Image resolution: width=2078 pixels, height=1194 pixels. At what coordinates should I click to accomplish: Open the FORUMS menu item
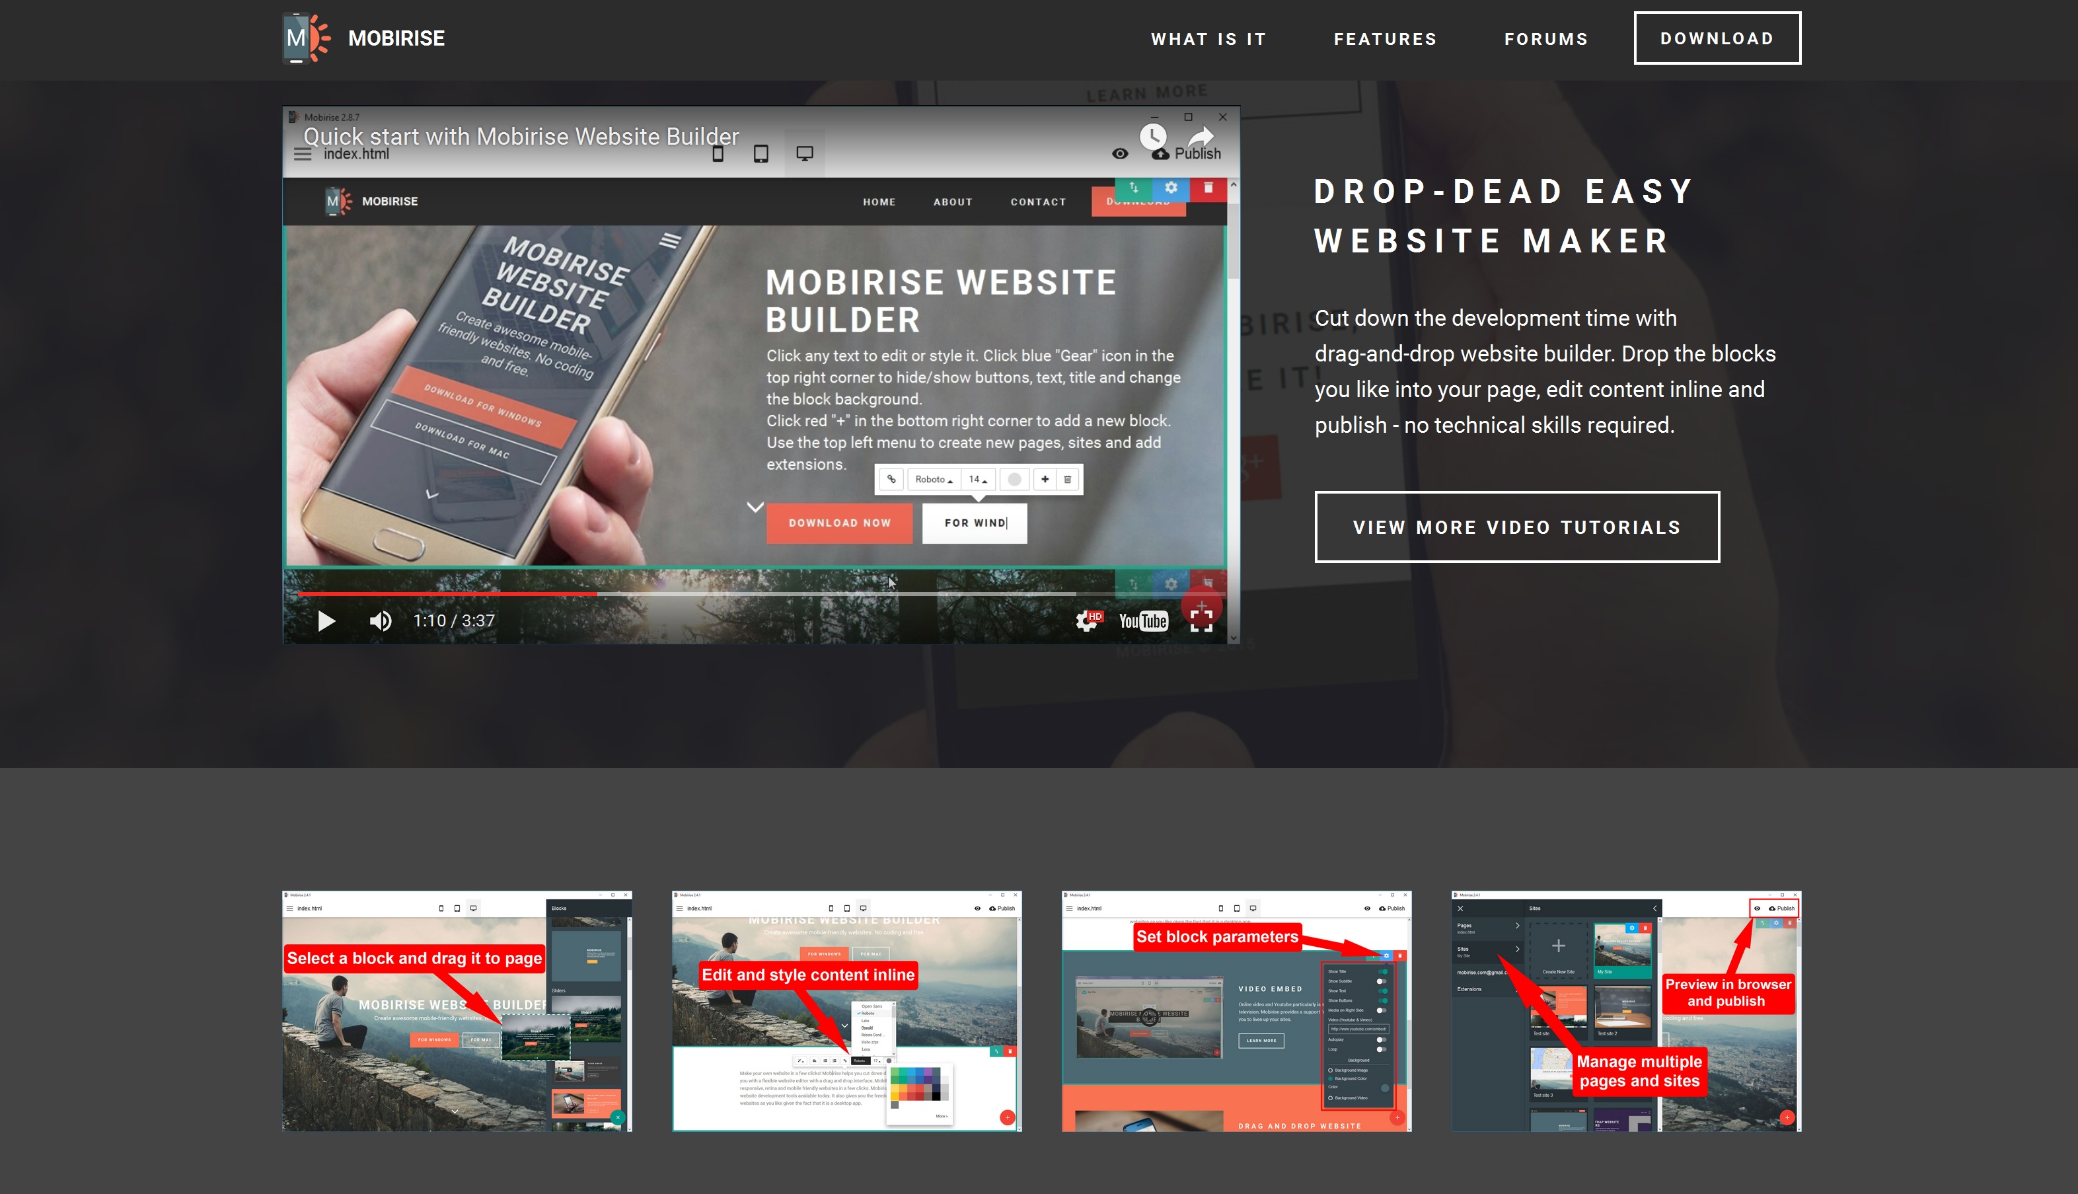click(1545, 37)
